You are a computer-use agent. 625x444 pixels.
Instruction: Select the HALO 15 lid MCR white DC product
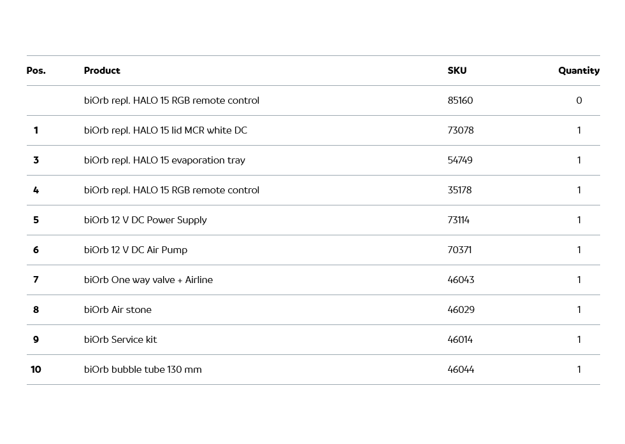[165, 130]
